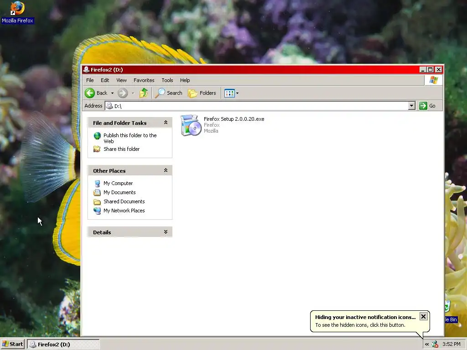
Task: Collapse the Other Places panel
Action: (x=166, y=170)
